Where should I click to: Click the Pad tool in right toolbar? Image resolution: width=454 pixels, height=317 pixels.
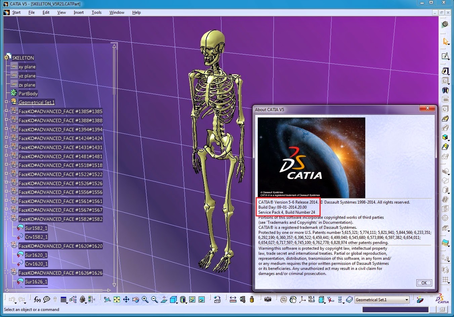pos(446,71)
